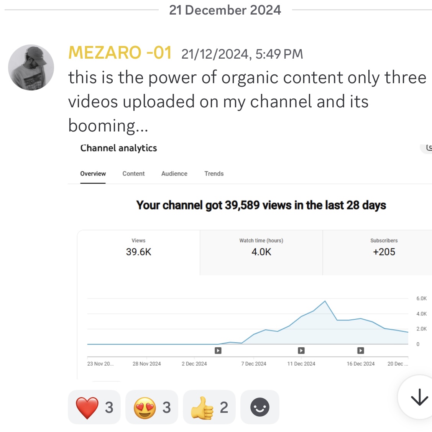Open the Trends tab
432x432 pixels.
pyautogui.click(x=214, y=174)
